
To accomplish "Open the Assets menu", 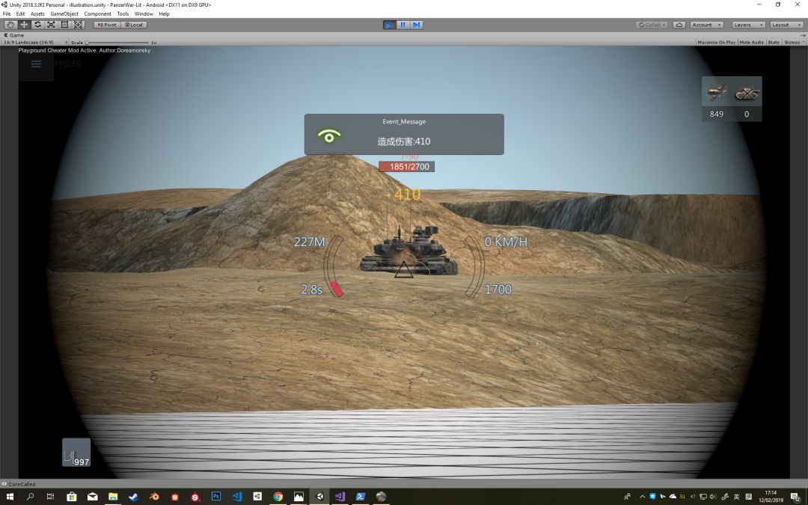I will [37, 14].
